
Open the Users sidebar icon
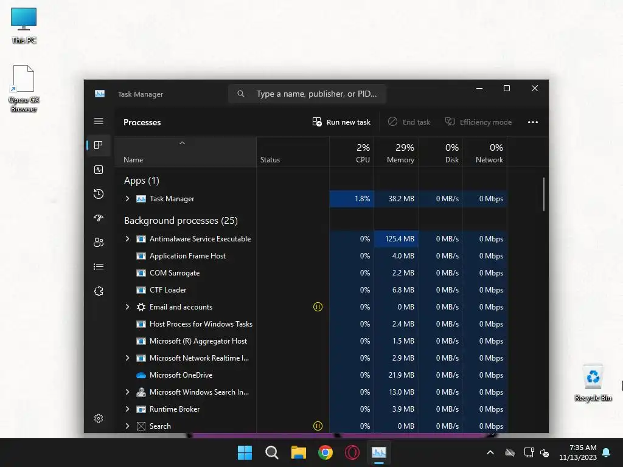(99, 242)
